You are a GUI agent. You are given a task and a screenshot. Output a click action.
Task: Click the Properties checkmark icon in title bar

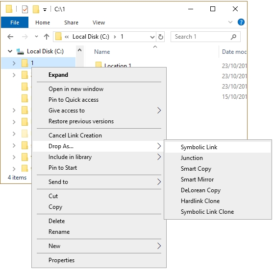25,9
